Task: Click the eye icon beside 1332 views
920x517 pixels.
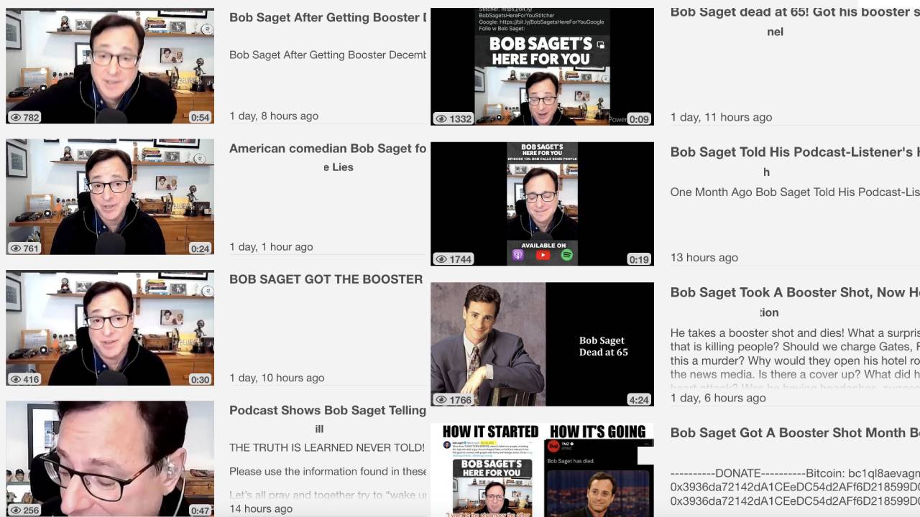Action: click(441, 119)
